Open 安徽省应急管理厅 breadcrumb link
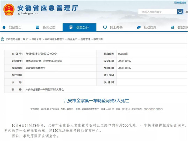The image size is (188, 141). [x=54, y=39]
